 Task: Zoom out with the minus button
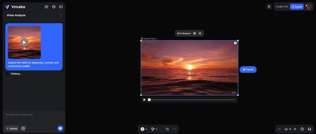point(279,129)
